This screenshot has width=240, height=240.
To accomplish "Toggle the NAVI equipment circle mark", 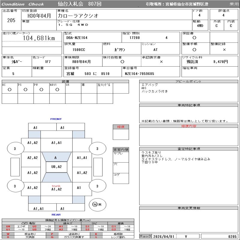I will (x=57, y=89).
